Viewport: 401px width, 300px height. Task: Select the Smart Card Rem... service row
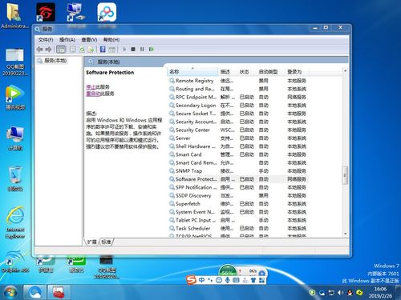238,162
